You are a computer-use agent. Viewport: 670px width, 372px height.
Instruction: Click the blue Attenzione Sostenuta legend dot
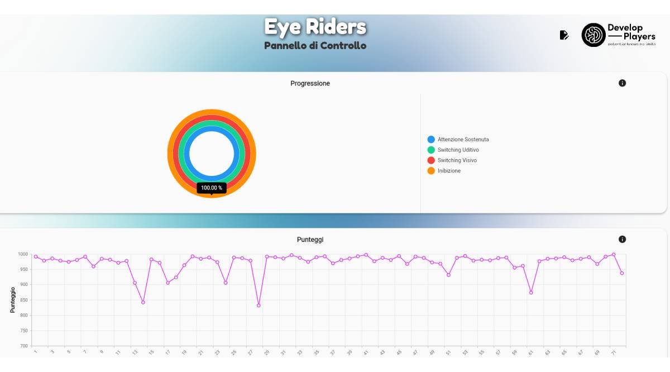pyautogui.click(x=431, y=139)
